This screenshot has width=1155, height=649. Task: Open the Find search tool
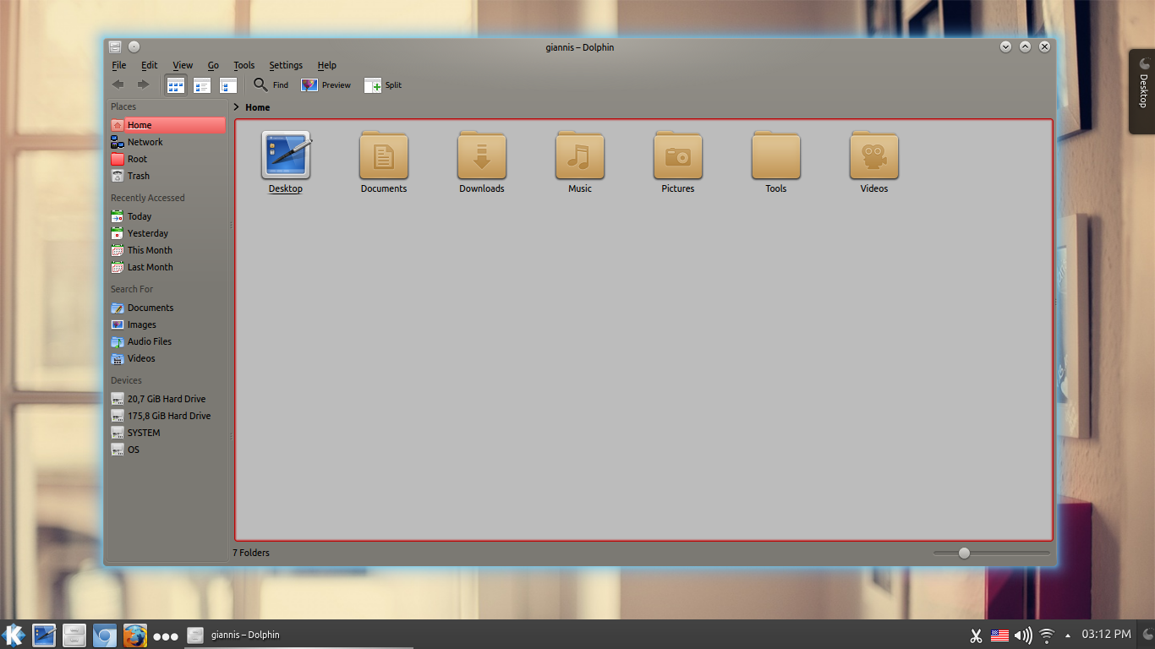[271, 85]
